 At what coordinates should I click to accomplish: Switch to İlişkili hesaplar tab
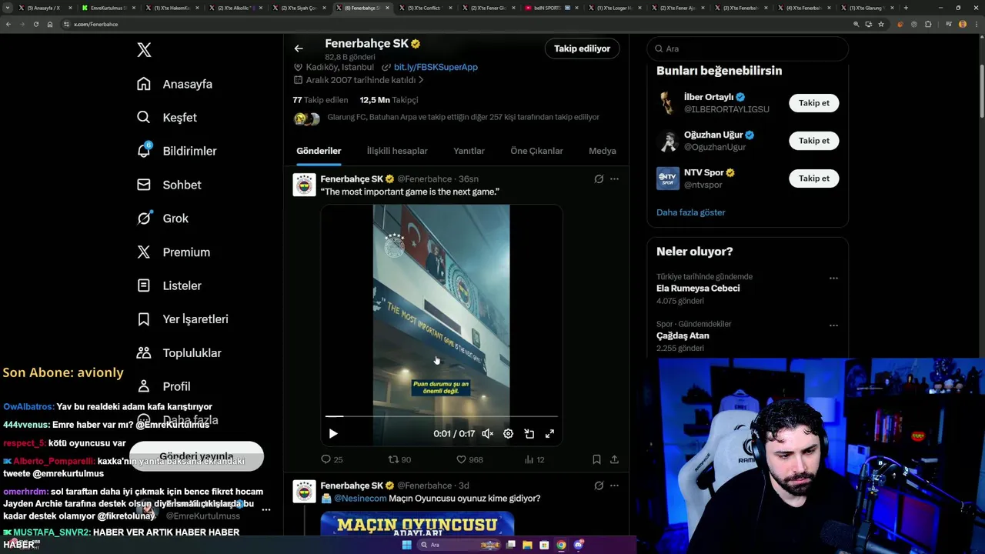pos(397,151)
